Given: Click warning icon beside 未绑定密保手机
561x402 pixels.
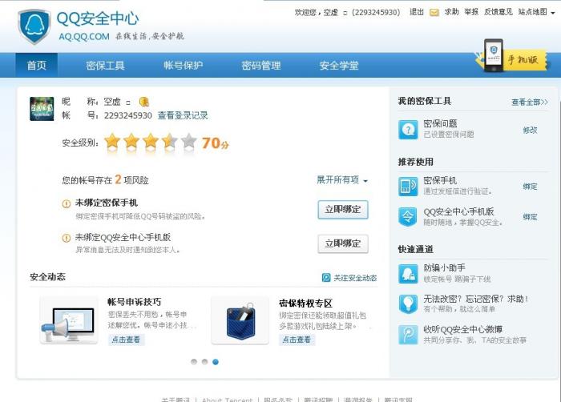Looking at the screenshot, I should 67,203.
